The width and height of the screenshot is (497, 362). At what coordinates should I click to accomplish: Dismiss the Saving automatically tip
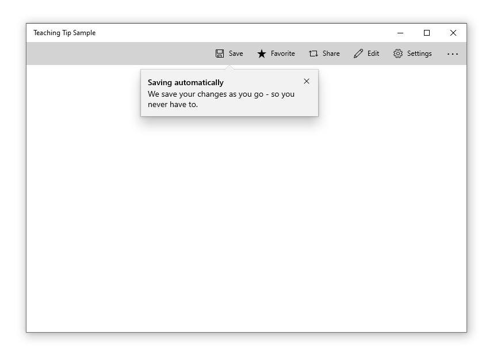pyautogui.click(x=307, y=81)
